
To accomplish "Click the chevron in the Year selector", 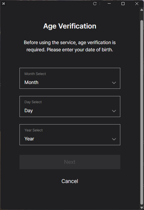I will point(114,139).
